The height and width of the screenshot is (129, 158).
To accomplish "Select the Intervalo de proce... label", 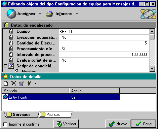I will coord(36,55).
